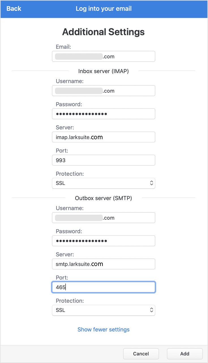208x363 pixels.
Task: Click the Outbox server (SMTP) section label
Action: [x=104, y=198]
